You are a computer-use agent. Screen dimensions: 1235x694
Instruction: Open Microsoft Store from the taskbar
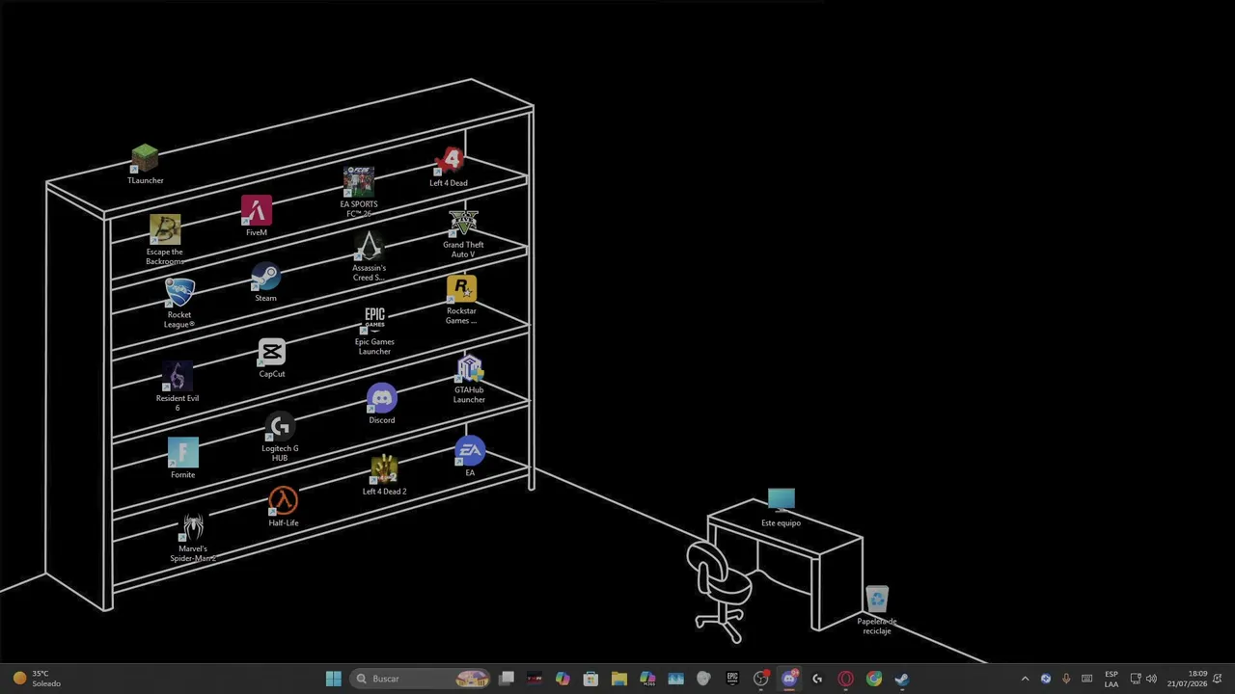(x=590, y=679)
